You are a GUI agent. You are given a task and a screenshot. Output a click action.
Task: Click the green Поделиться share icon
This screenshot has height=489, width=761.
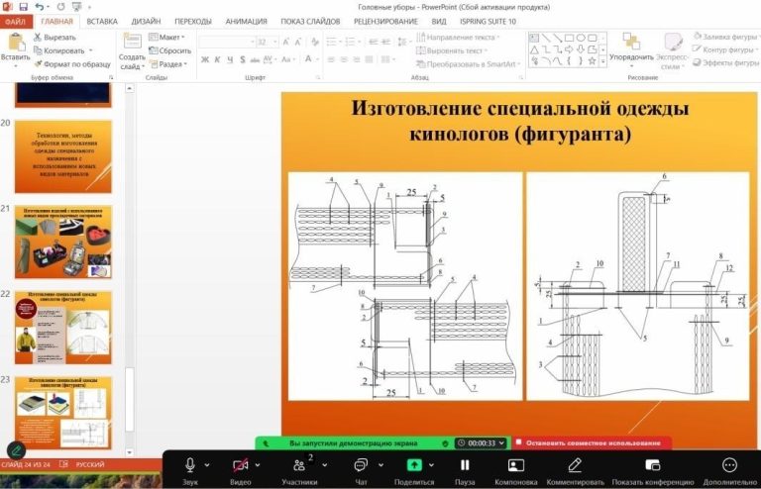pos(414,465)
